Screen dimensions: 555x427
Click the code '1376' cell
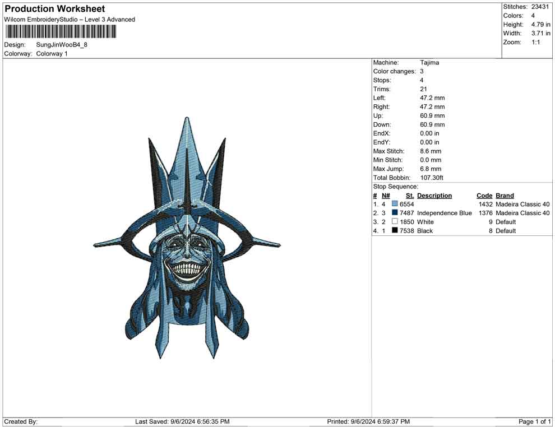485,212
